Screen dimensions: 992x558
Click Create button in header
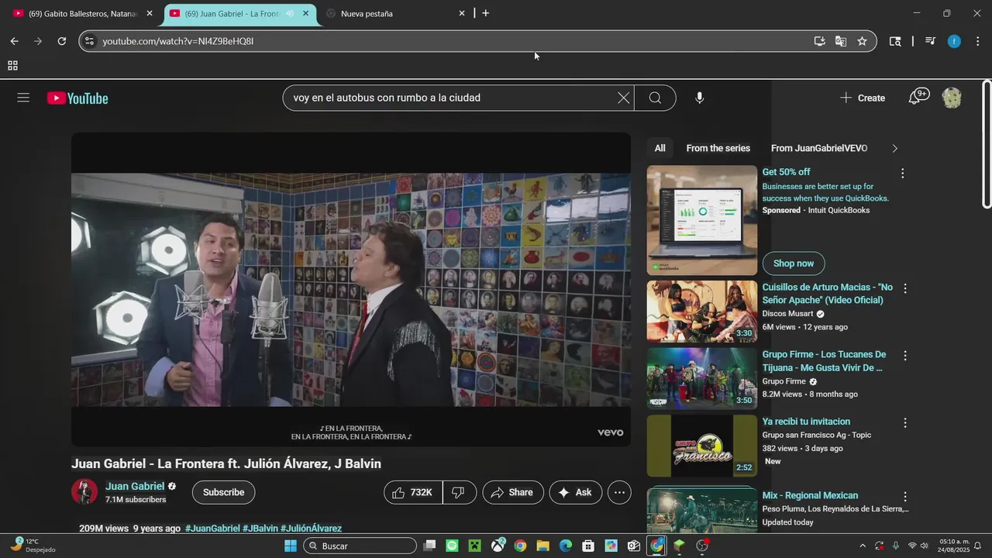click(862, 98)
